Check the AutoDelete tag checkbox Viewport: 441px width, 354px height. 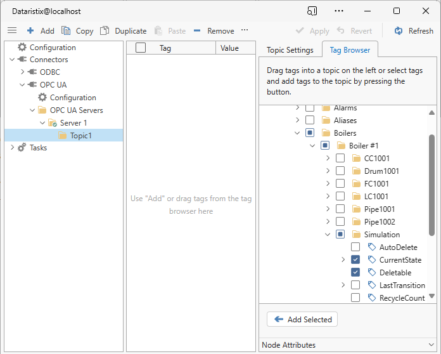point(355,247)
